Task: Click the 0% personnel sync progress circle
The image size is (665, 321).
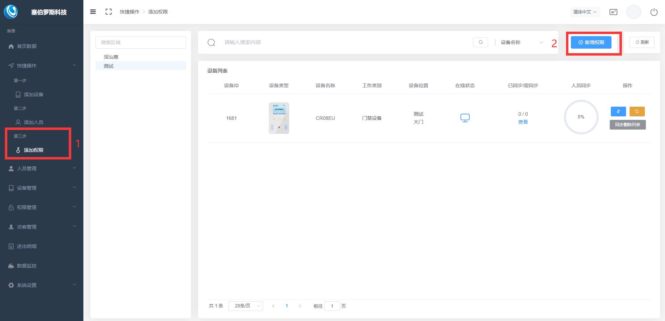Action: tap(581, 117)
